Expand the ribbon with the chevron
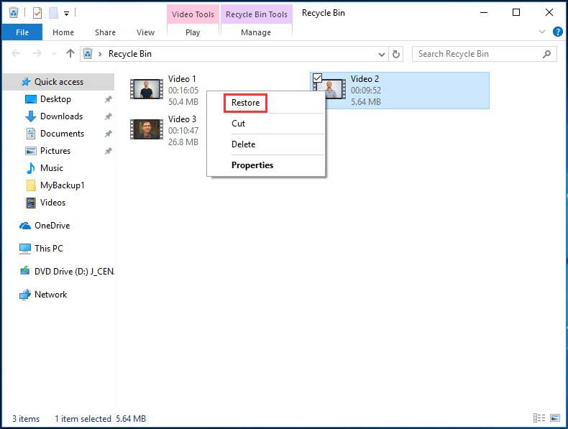 coord(542,32)
